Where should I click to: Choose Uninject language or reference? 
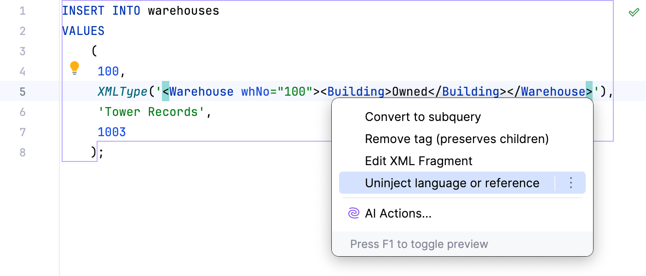pos(451,183)
